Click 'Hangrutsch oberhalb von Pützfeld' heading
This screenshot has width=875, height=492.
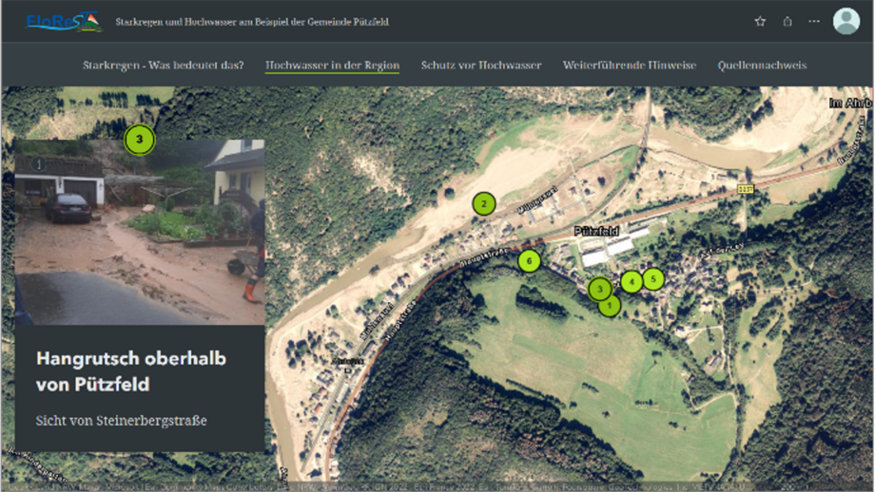pos(131,371)
